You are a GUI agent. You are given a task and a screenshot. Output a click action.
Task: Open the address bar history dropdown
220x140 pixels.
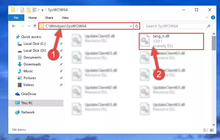point(131,26)
